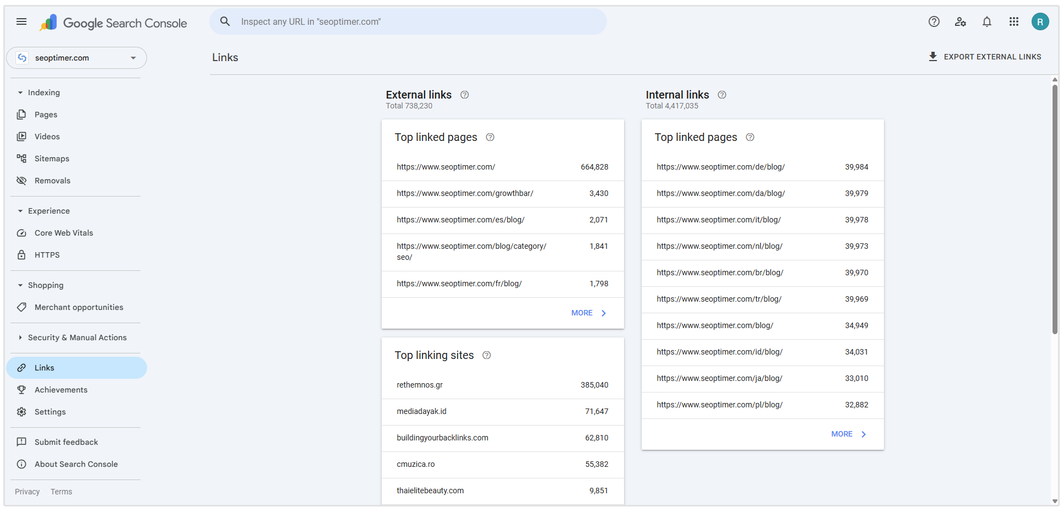The image size is (1063, 512).
Task: Show help for Top linking sites
Action: tap(487, 355)
